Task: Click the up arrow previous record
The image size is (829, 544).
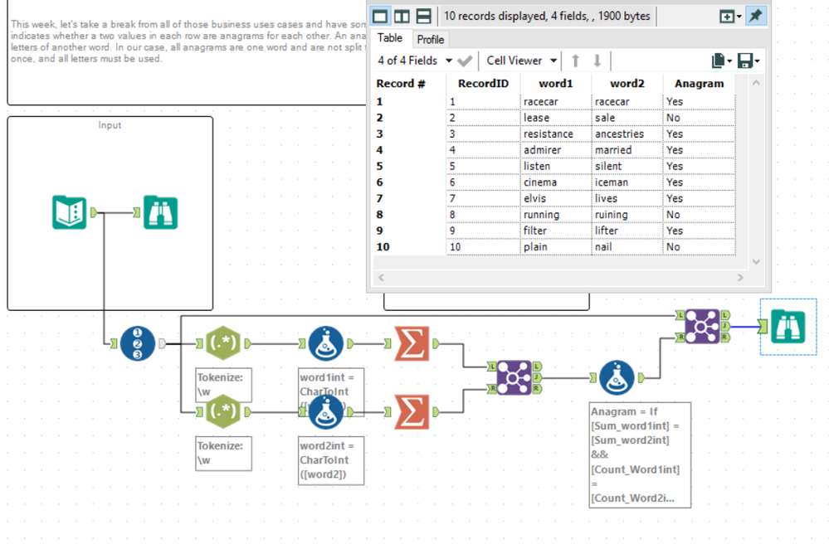Action: (575, 61)
